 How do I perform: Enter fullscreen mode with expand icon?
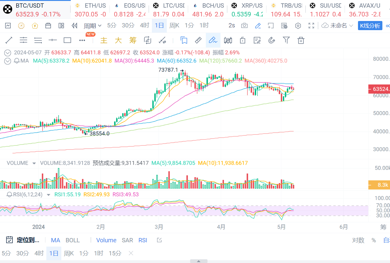pyautogui.click(x=311, y=26)
